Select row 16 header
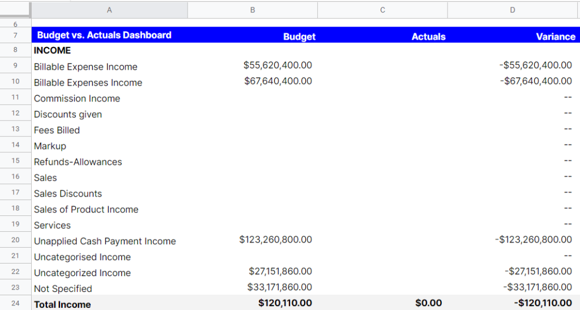Screen dimensions: 580x310 (15, 176)
